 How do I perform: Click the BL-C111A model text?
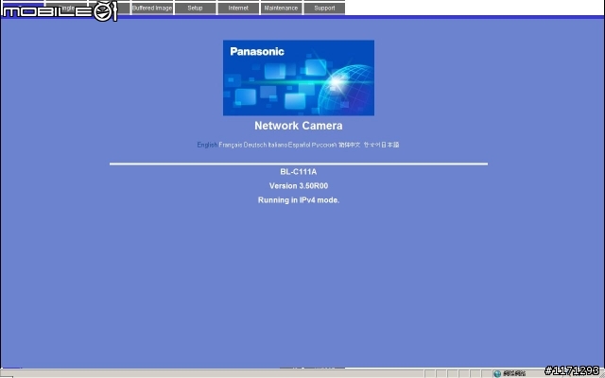pos(299,172)
